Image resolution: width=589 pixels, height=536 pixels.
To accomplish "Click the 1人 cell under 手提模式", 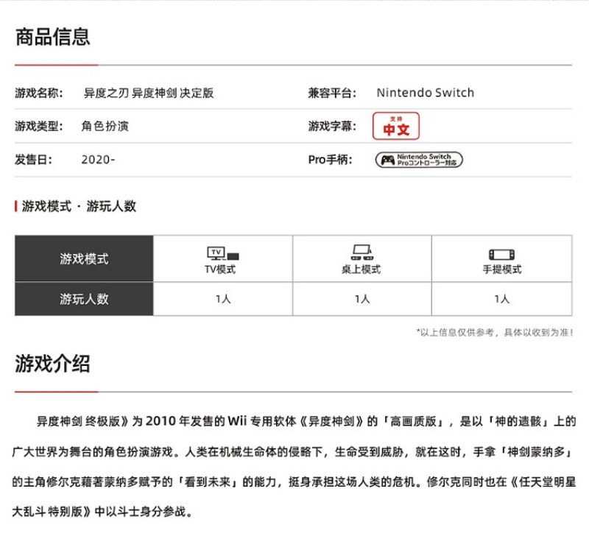I will (x=502, y=299).
